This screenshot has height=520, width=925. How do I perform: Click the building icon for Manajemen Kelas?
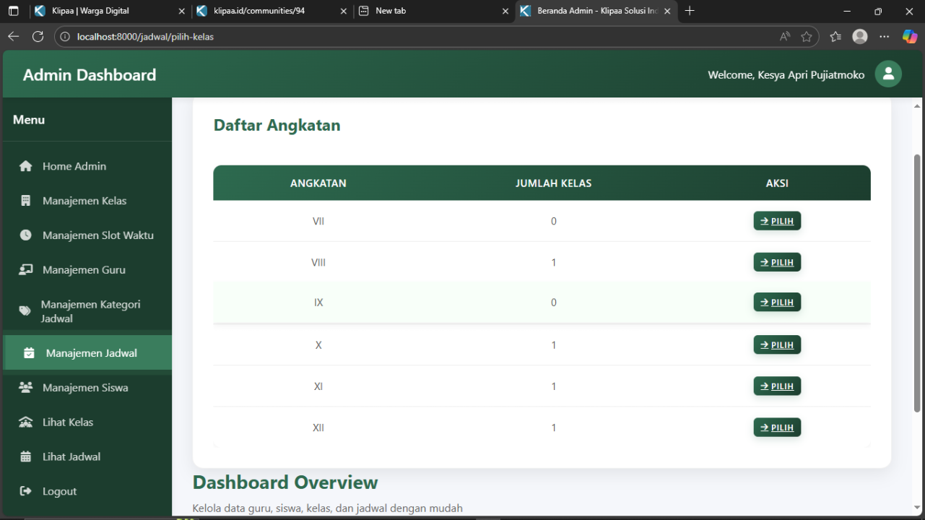(x=26, y=201)
